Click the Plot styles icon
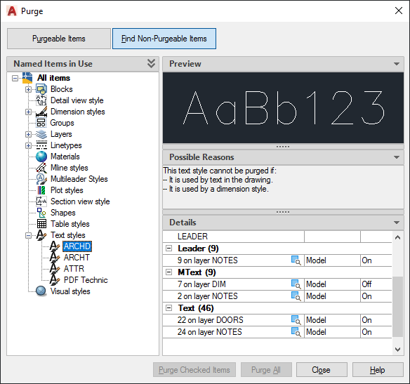410x384 pixels. (41, 190)
